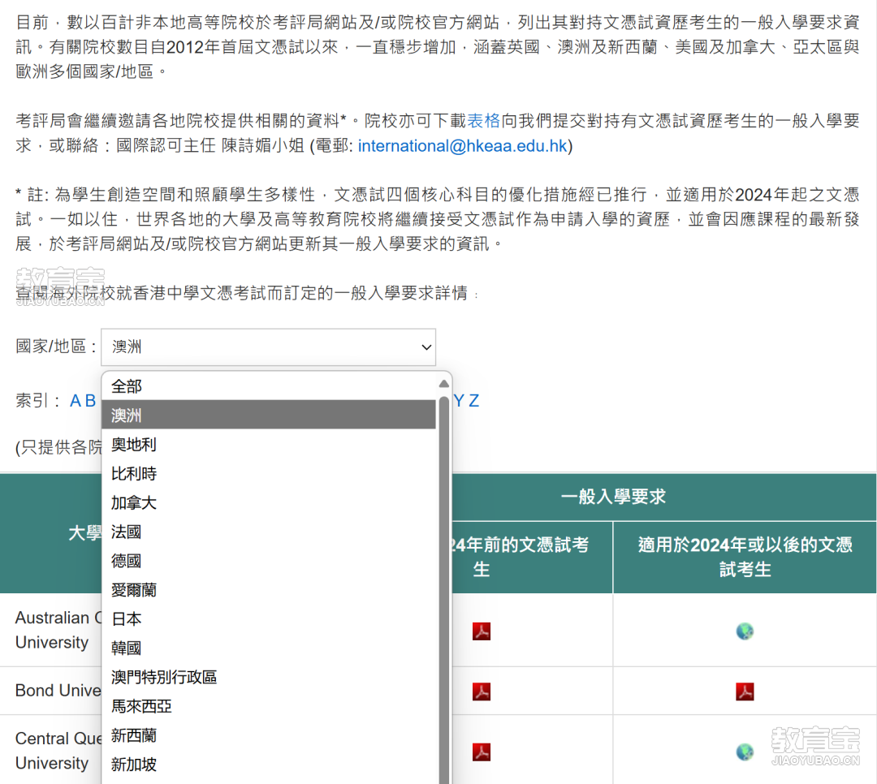Open pre-2024 PDF for Central Queensland University
Screen dimensions: 877x784
481,752
